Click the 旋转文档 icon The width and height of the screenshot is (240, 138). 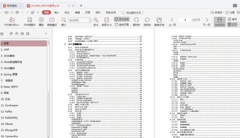(159, 20)
